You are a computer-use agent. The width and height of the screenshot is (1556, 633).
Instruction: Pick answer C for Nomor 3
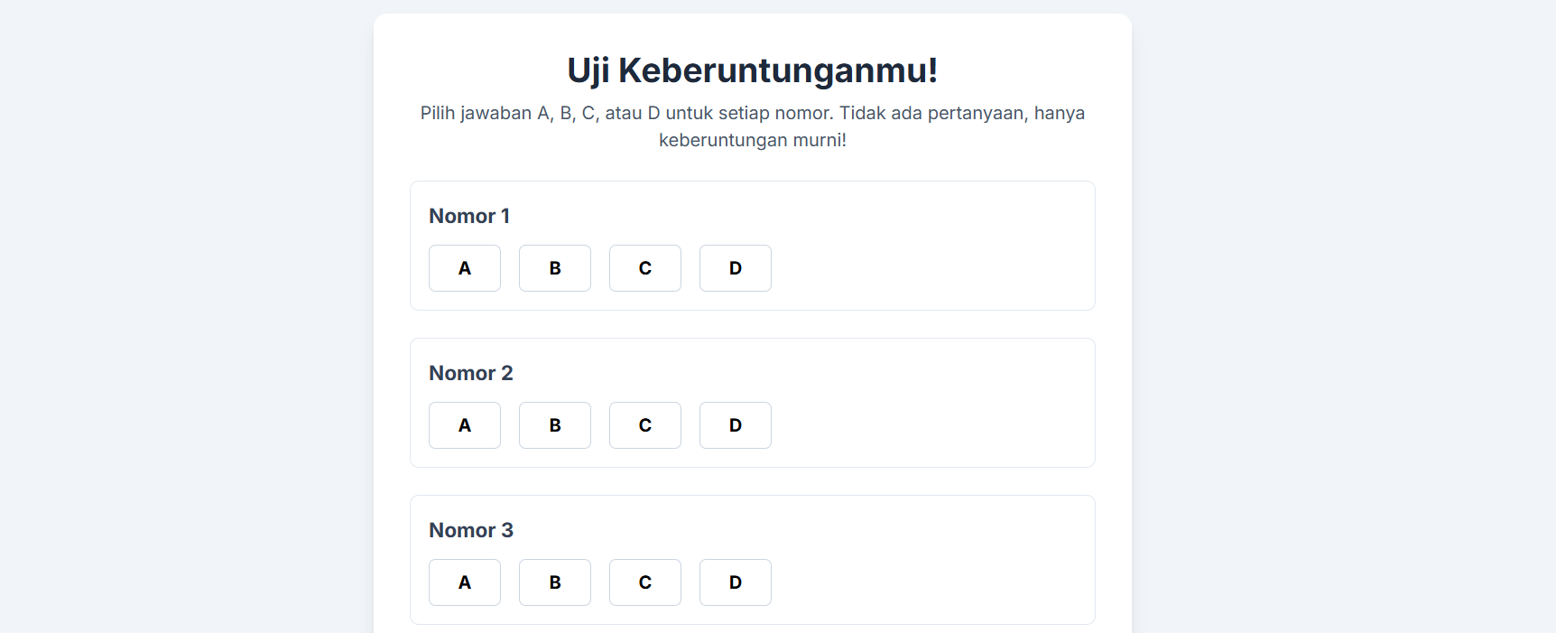pos(645,582)
